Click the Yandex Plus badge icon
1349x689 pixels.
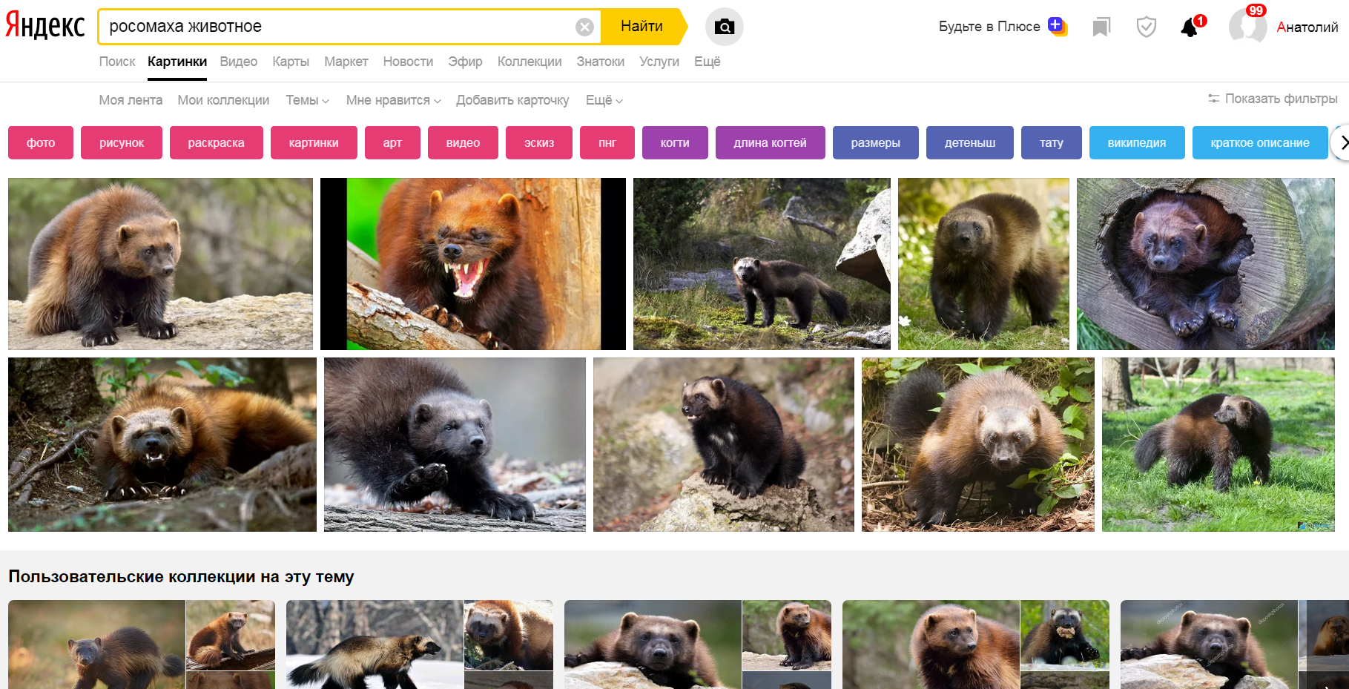[x=1057, y=26]
